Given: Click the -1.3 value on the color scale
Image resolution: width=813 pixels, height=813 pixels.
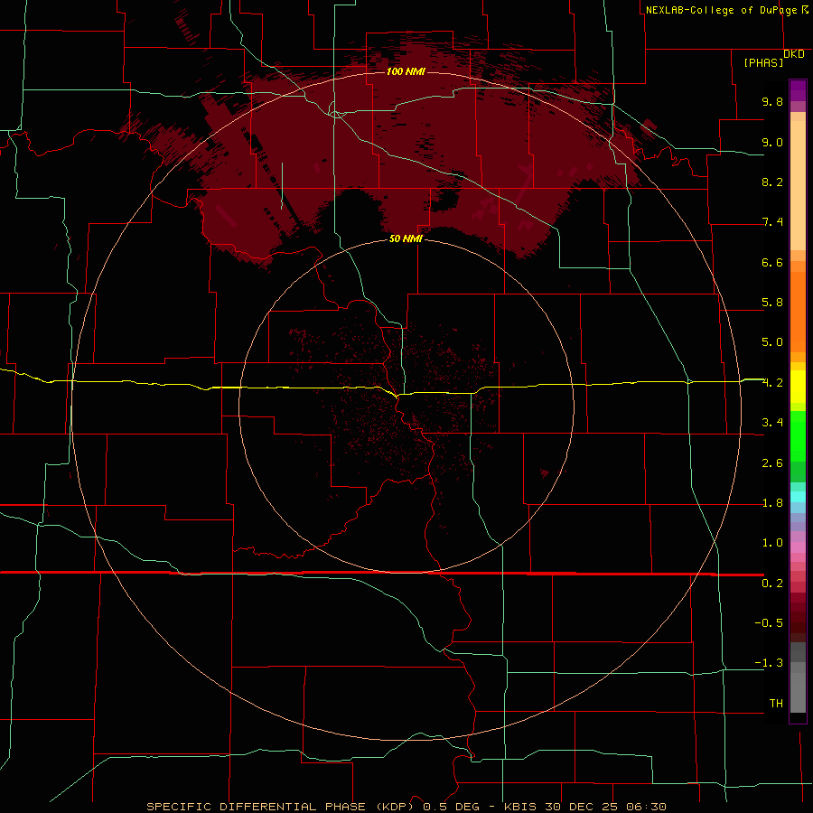Looking at the screenshot, I should (x=769, y=663).
